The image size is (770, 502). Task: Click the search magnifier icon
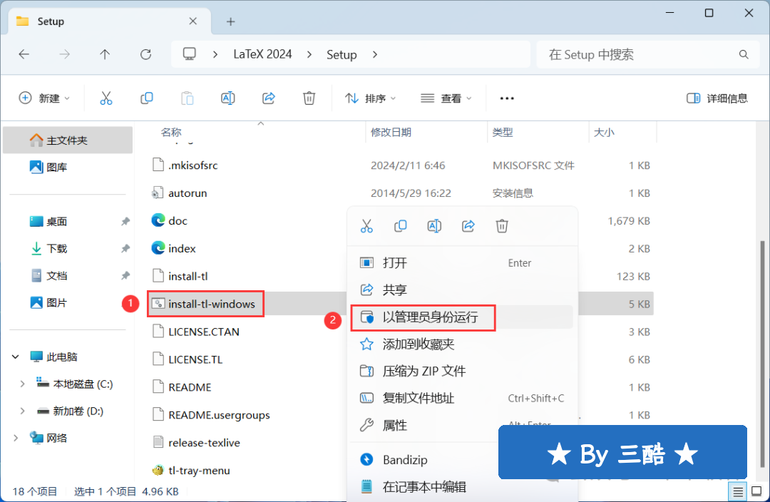point(744,54)
